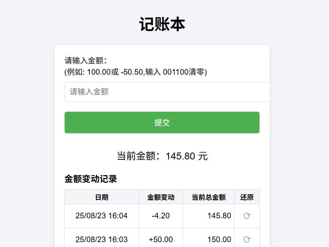Click the green circular arrow in the top row

(247, 216)
